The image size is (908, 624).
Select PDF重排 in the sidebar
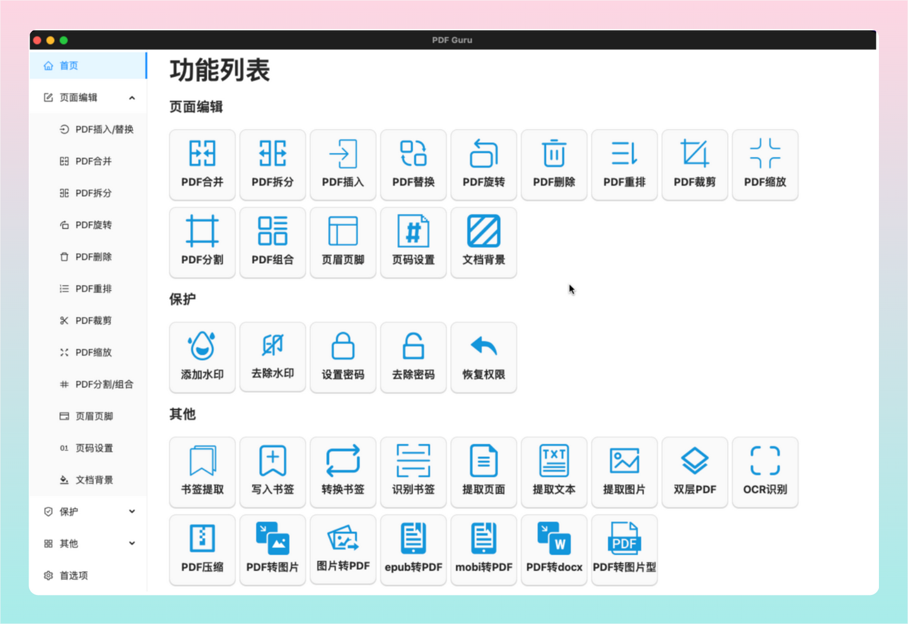pos(88,289)
